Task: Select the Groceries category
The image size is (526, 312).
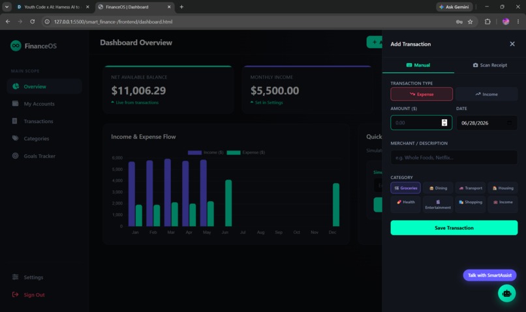Action: [x=405, y=188]
